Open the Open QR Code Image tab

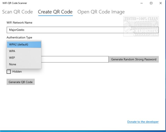tap(101, 12)
